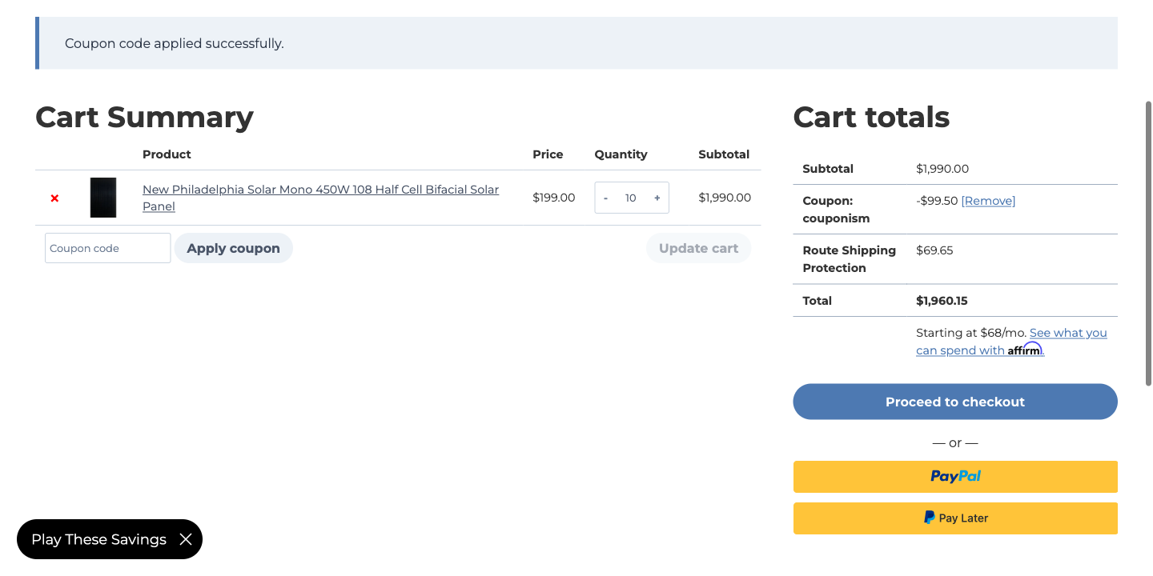Viewport: 1153px width, 576px height.
Task: Apply the entered coupon code
Action: coord(233,248)
